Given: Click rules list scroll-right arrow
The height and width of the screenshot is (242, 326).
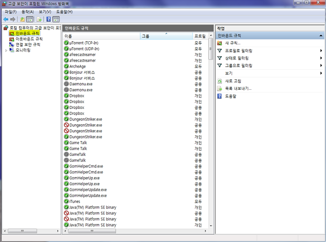Looking at the screenshot, I should [206, 231].
